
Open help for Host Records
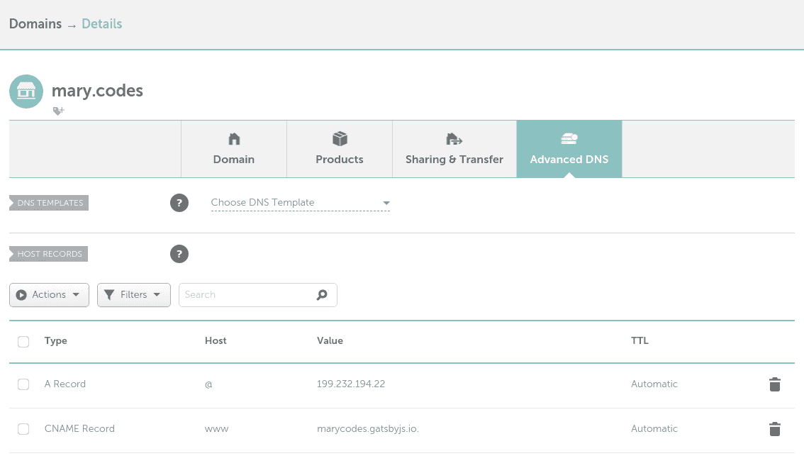click(x=179, y=254)
